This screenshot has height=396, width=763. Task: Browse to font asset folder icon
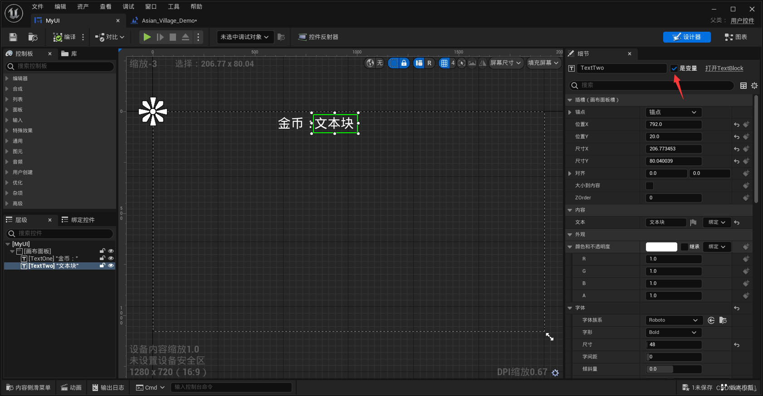(723, 320)
